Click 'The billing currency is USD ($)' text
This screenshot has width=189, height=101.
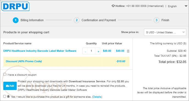[168, 43]
